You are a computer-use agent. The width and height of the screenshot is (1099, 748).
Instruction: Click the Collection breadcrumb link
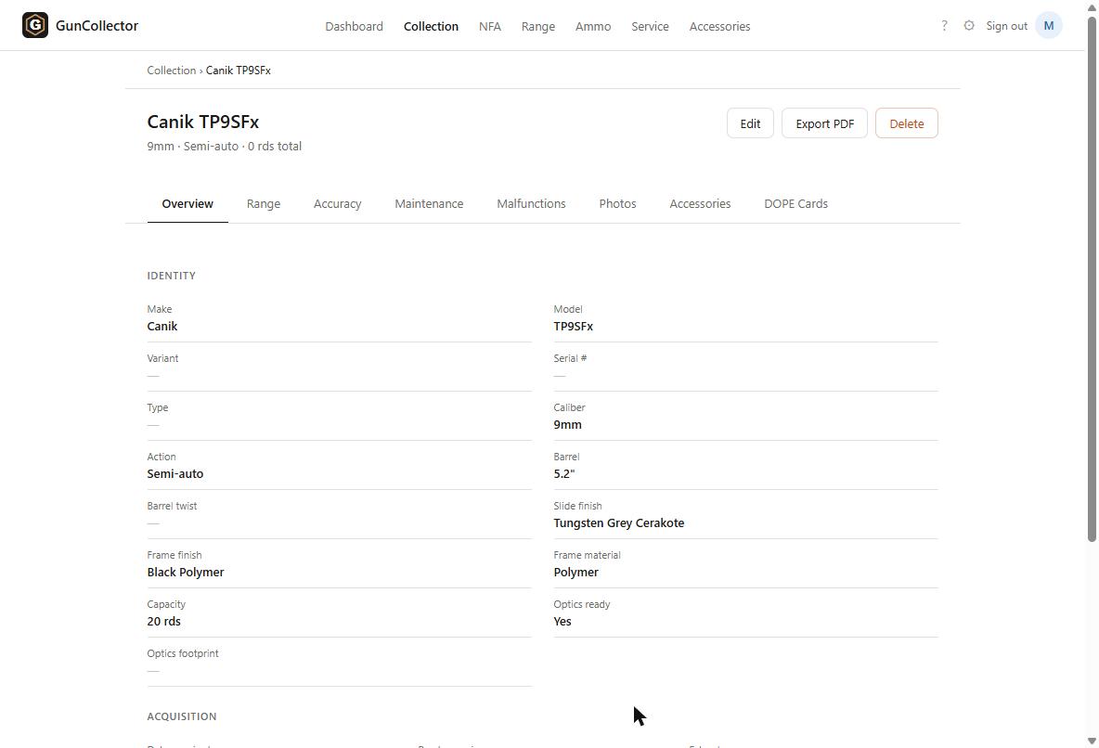tap(171, 71)
